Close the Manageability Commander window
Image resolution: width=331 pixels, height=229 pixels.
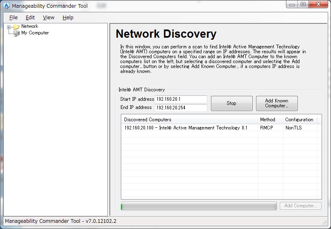(x=318, y=5)
